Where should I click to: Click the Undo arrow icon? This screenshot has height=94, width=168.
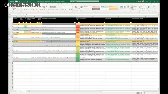[22, 1]
